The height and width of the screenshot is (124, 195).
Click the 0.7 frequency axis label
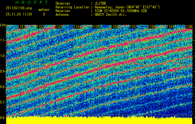3,102
